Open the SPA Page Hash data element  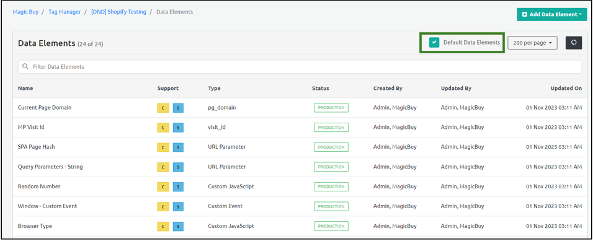[37, 147]
